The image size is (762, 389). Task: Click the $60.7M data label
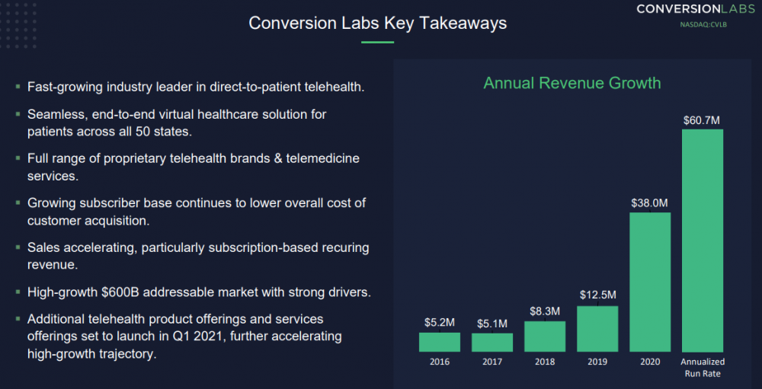[x=702, y=120]
